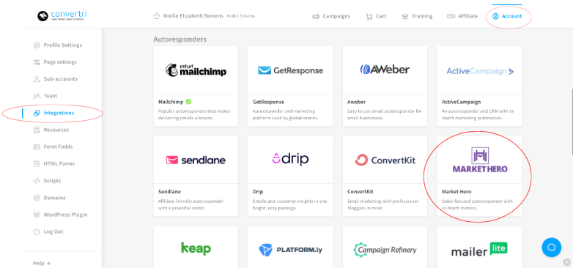Click the "Drip" title text
The height and width of the screenshot is (268, 573).
258,192
